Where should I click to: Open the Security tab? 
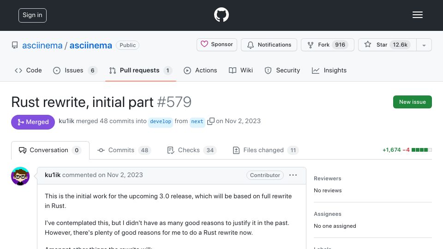point(282,70)
